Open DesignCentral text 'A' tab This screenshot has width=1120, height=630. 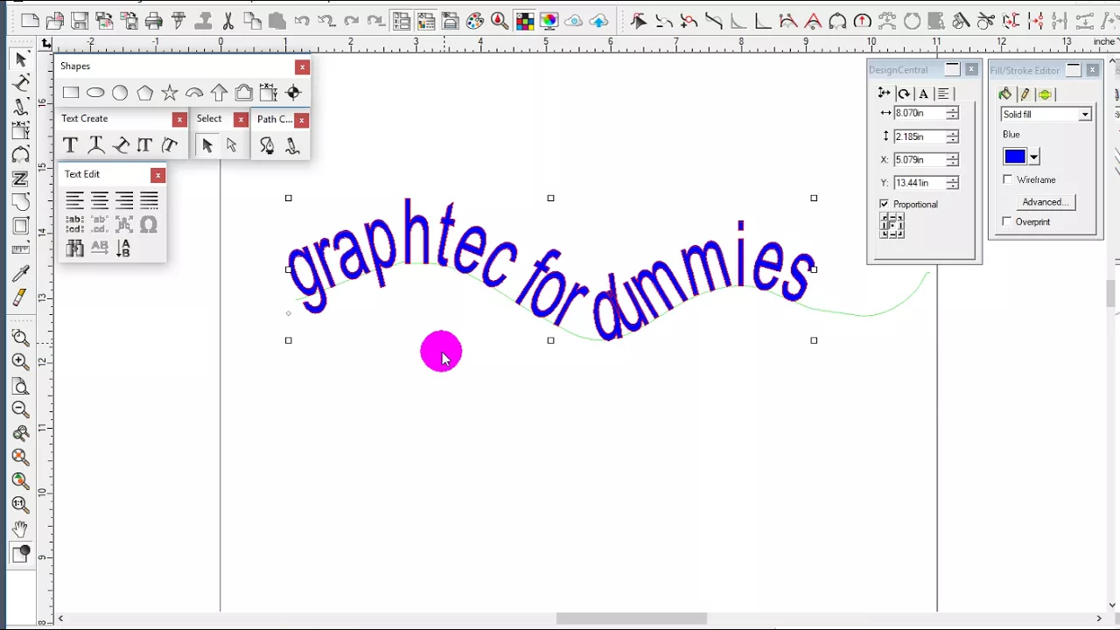(x=923, y=94)
